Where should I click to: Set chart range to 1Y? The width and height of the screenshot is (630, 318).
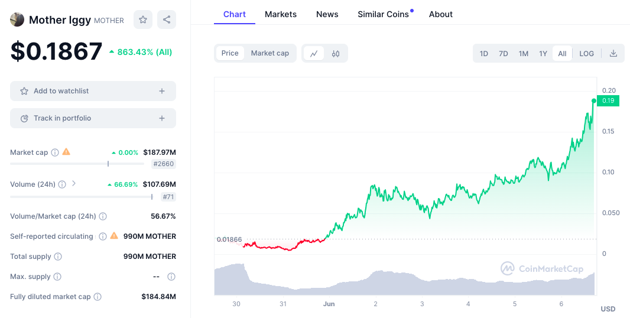click(x=543, y=53)
